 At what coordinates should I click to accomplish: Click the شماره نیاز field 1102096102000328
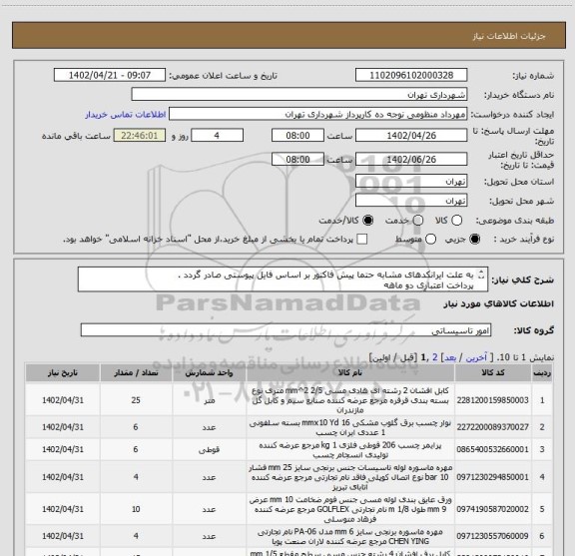click(x=411, y=75)
